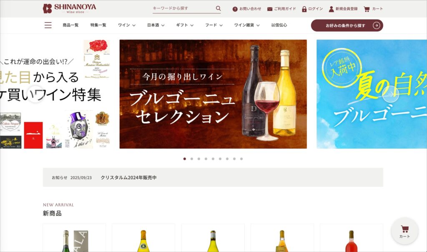Viewport: 427px width, 252px height.
Task: Expand the 日本酒 dropdown menu
Action: coord(156,25)
